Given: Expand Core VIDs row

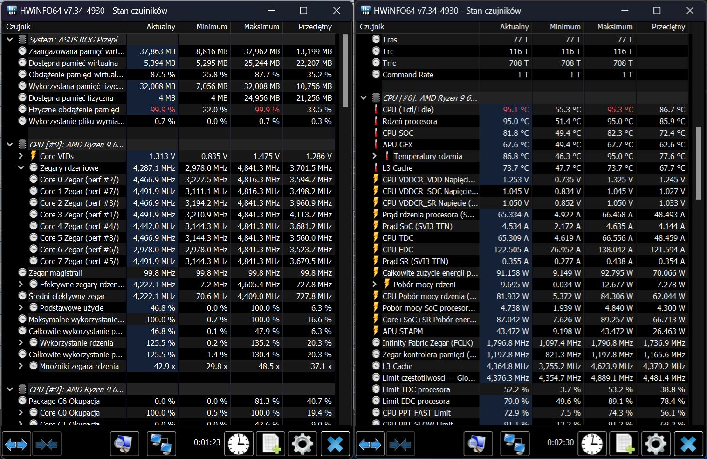Looking at the screenshot, I should point(21,156).
